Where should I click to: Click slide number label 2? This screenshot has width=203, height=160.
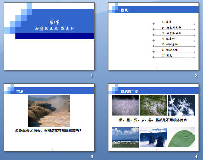pos(196,76)
